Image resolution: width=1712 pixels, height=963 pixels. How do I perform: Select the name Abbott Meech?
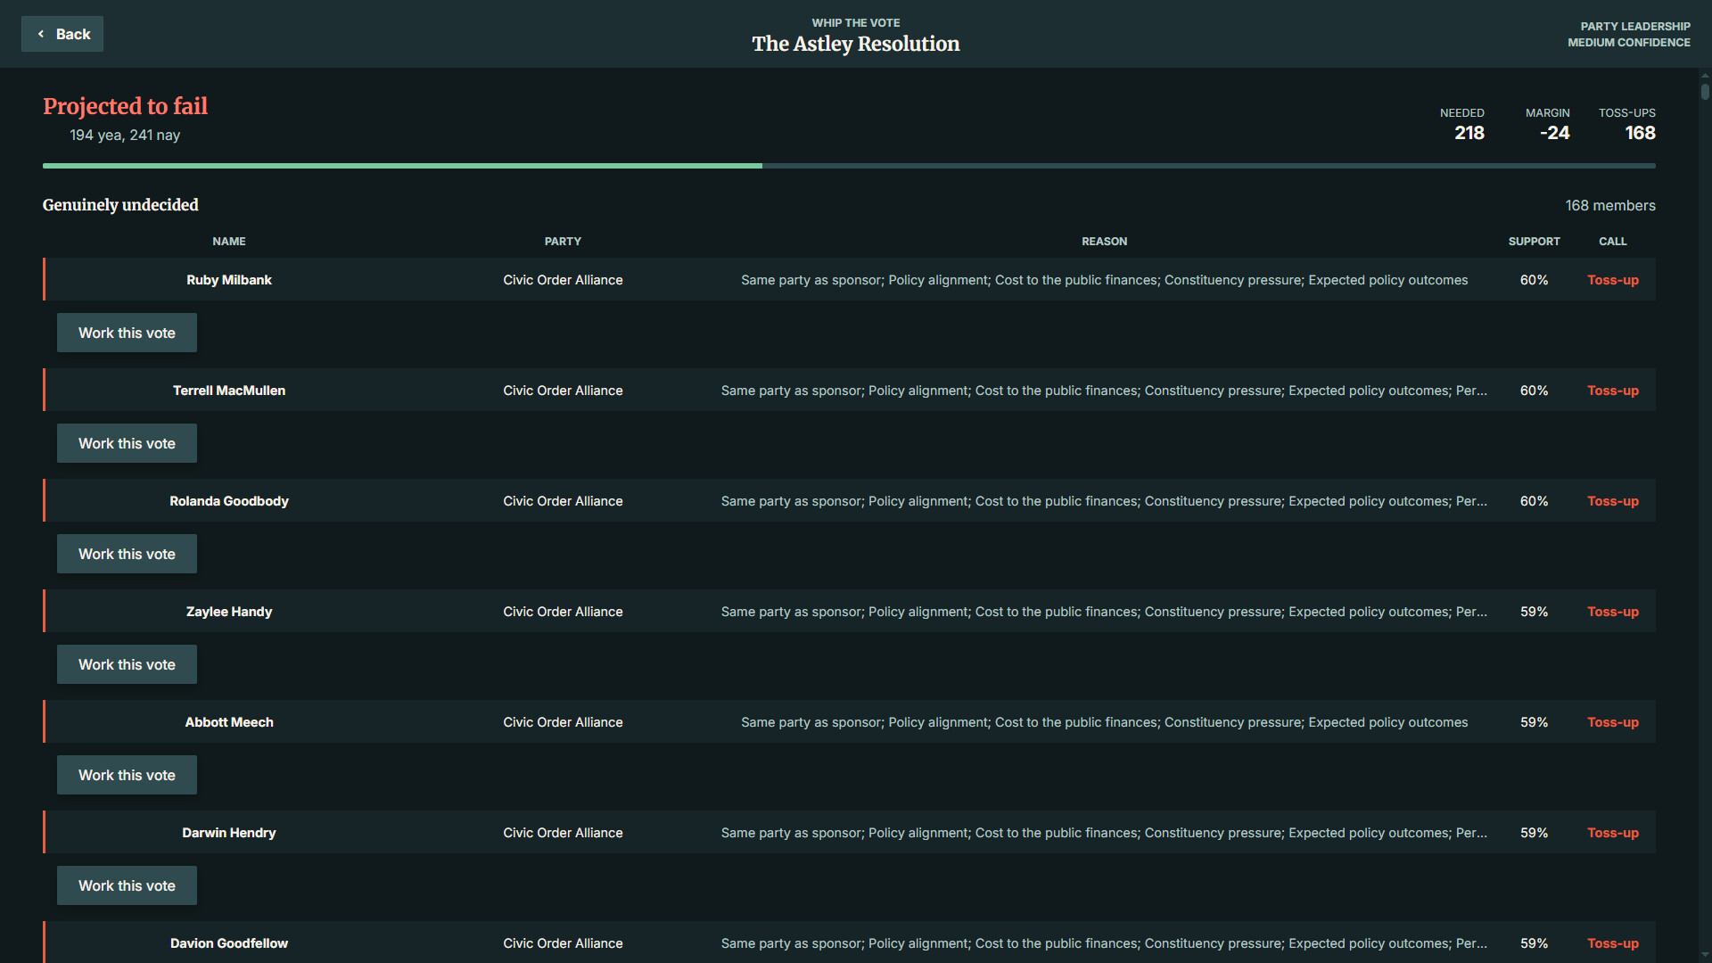point(229,722)
